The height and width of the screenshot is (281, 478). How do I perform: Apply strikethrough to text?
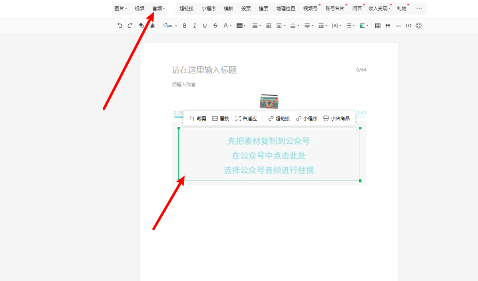[215, 26]
